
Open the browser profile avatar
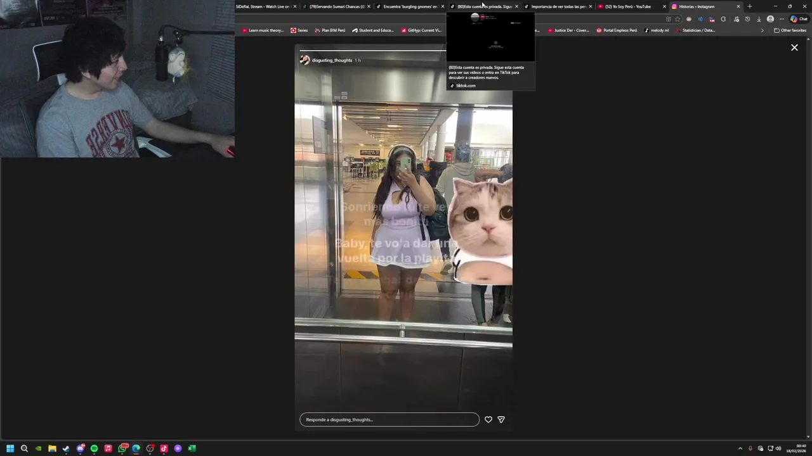tap(770, 19)
